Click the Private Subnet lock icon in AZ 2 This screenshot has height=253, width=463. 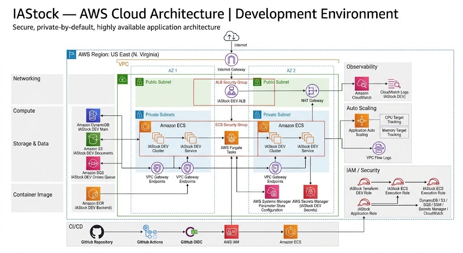(x=257, y=115)
